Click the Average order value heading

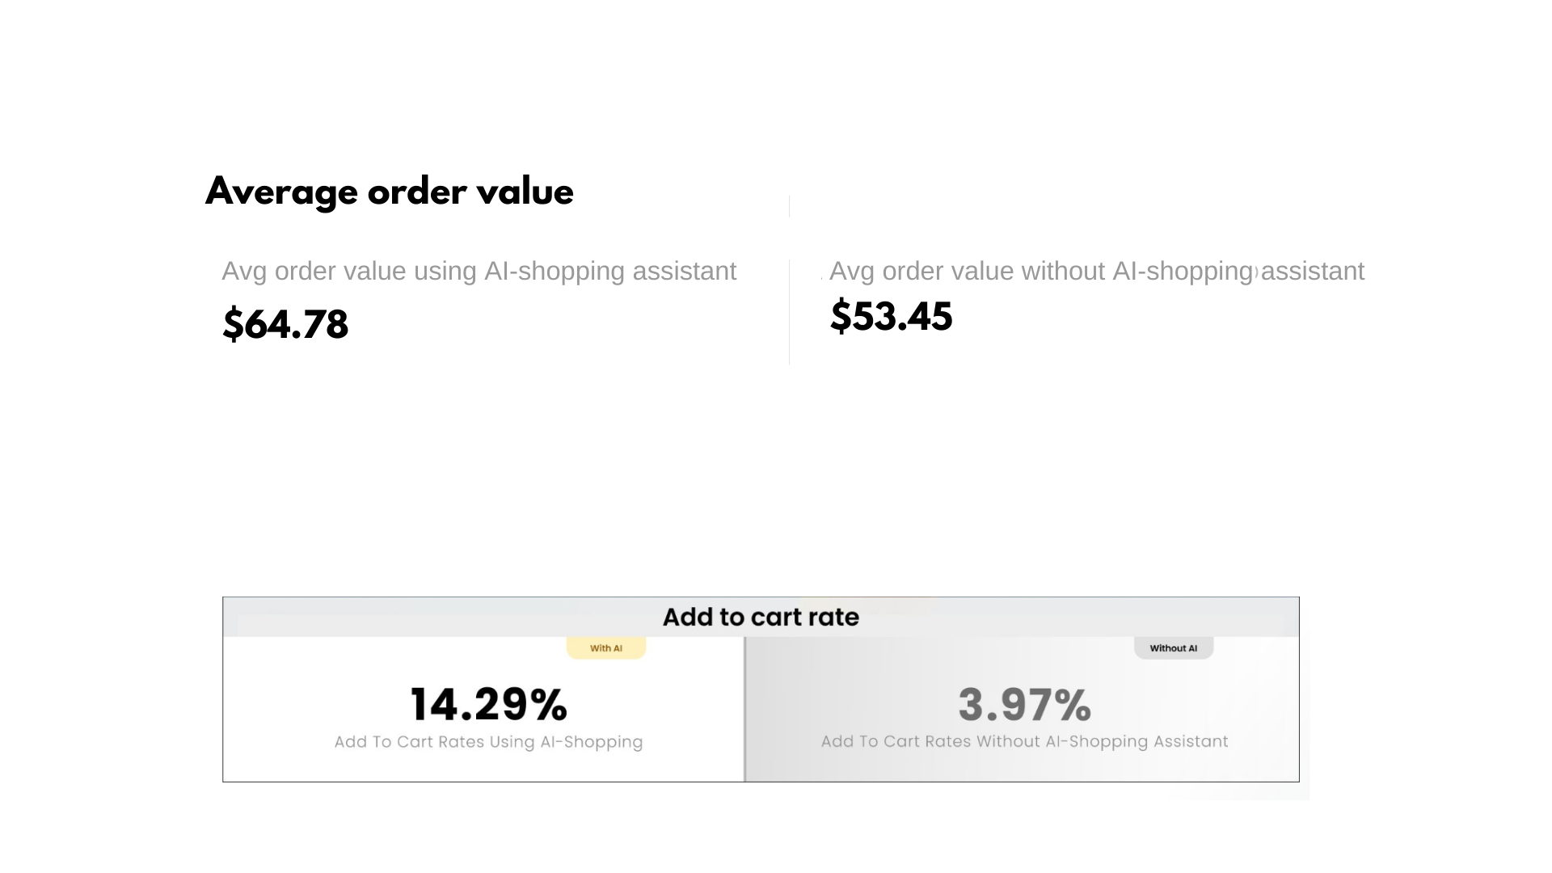pyautogui.click(x=389, y=192)
